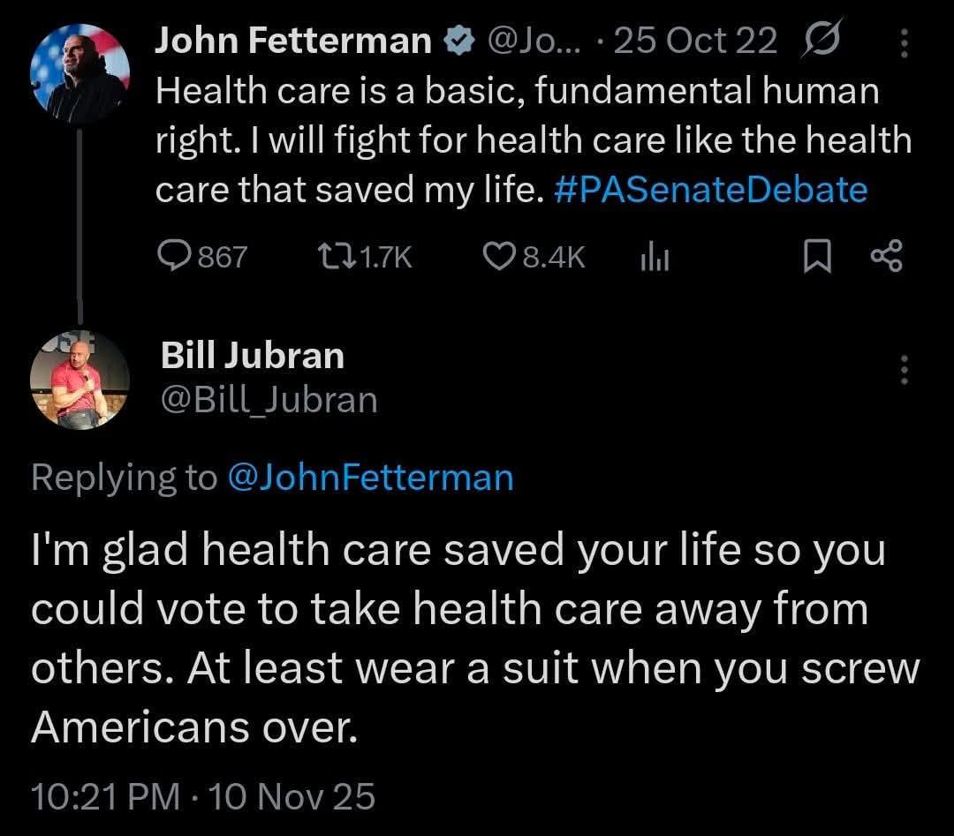This screenshot has height=836, width=954.
Task: Click the 10:21 PM · 10 Nov 25 timestamp
Action: coord(203,796)
